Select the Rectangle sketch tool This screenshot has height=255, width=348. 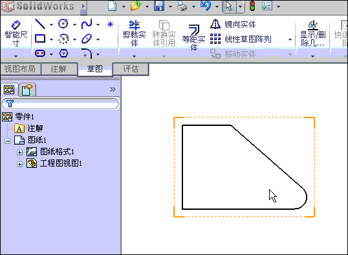[x=40, y=39]
